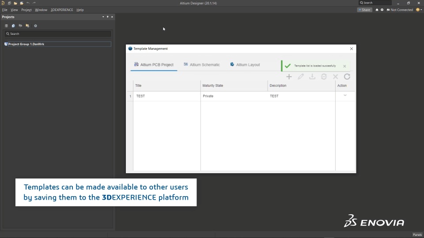Select Project Group 1.DsnWrk tree item

click(26, 44)
